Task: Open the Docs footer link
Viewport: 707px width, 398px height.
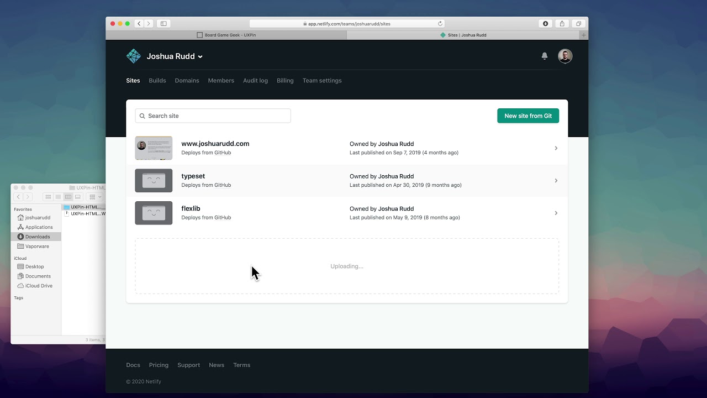Action: click(x=133, y=365)
